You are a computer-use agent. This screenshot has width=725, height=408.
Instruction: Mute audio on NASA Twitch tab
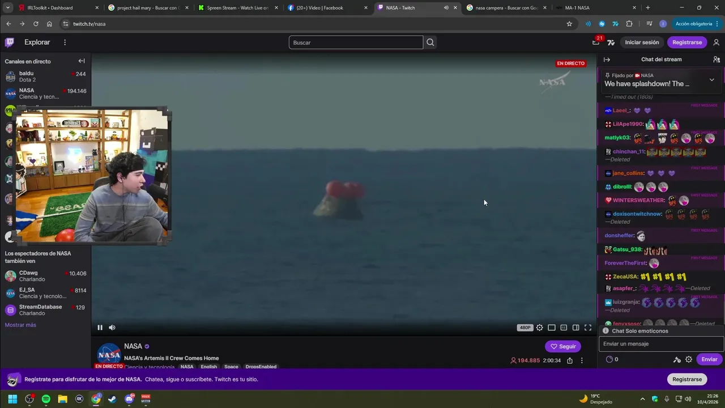[x=446, y=8]
